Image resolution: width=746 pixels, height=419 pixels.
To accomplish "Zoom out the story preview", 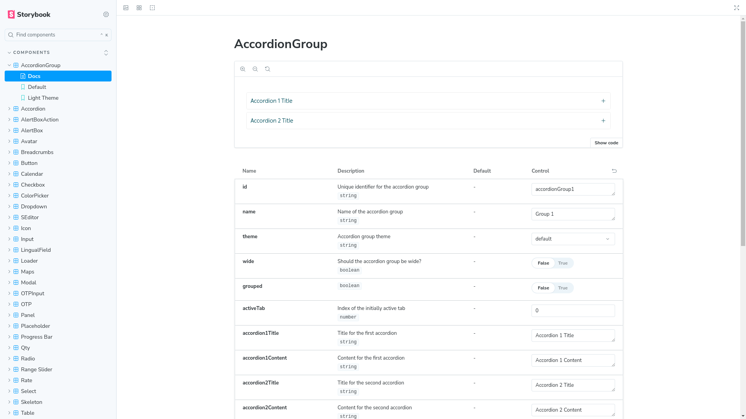I will (x=255, y=69).
